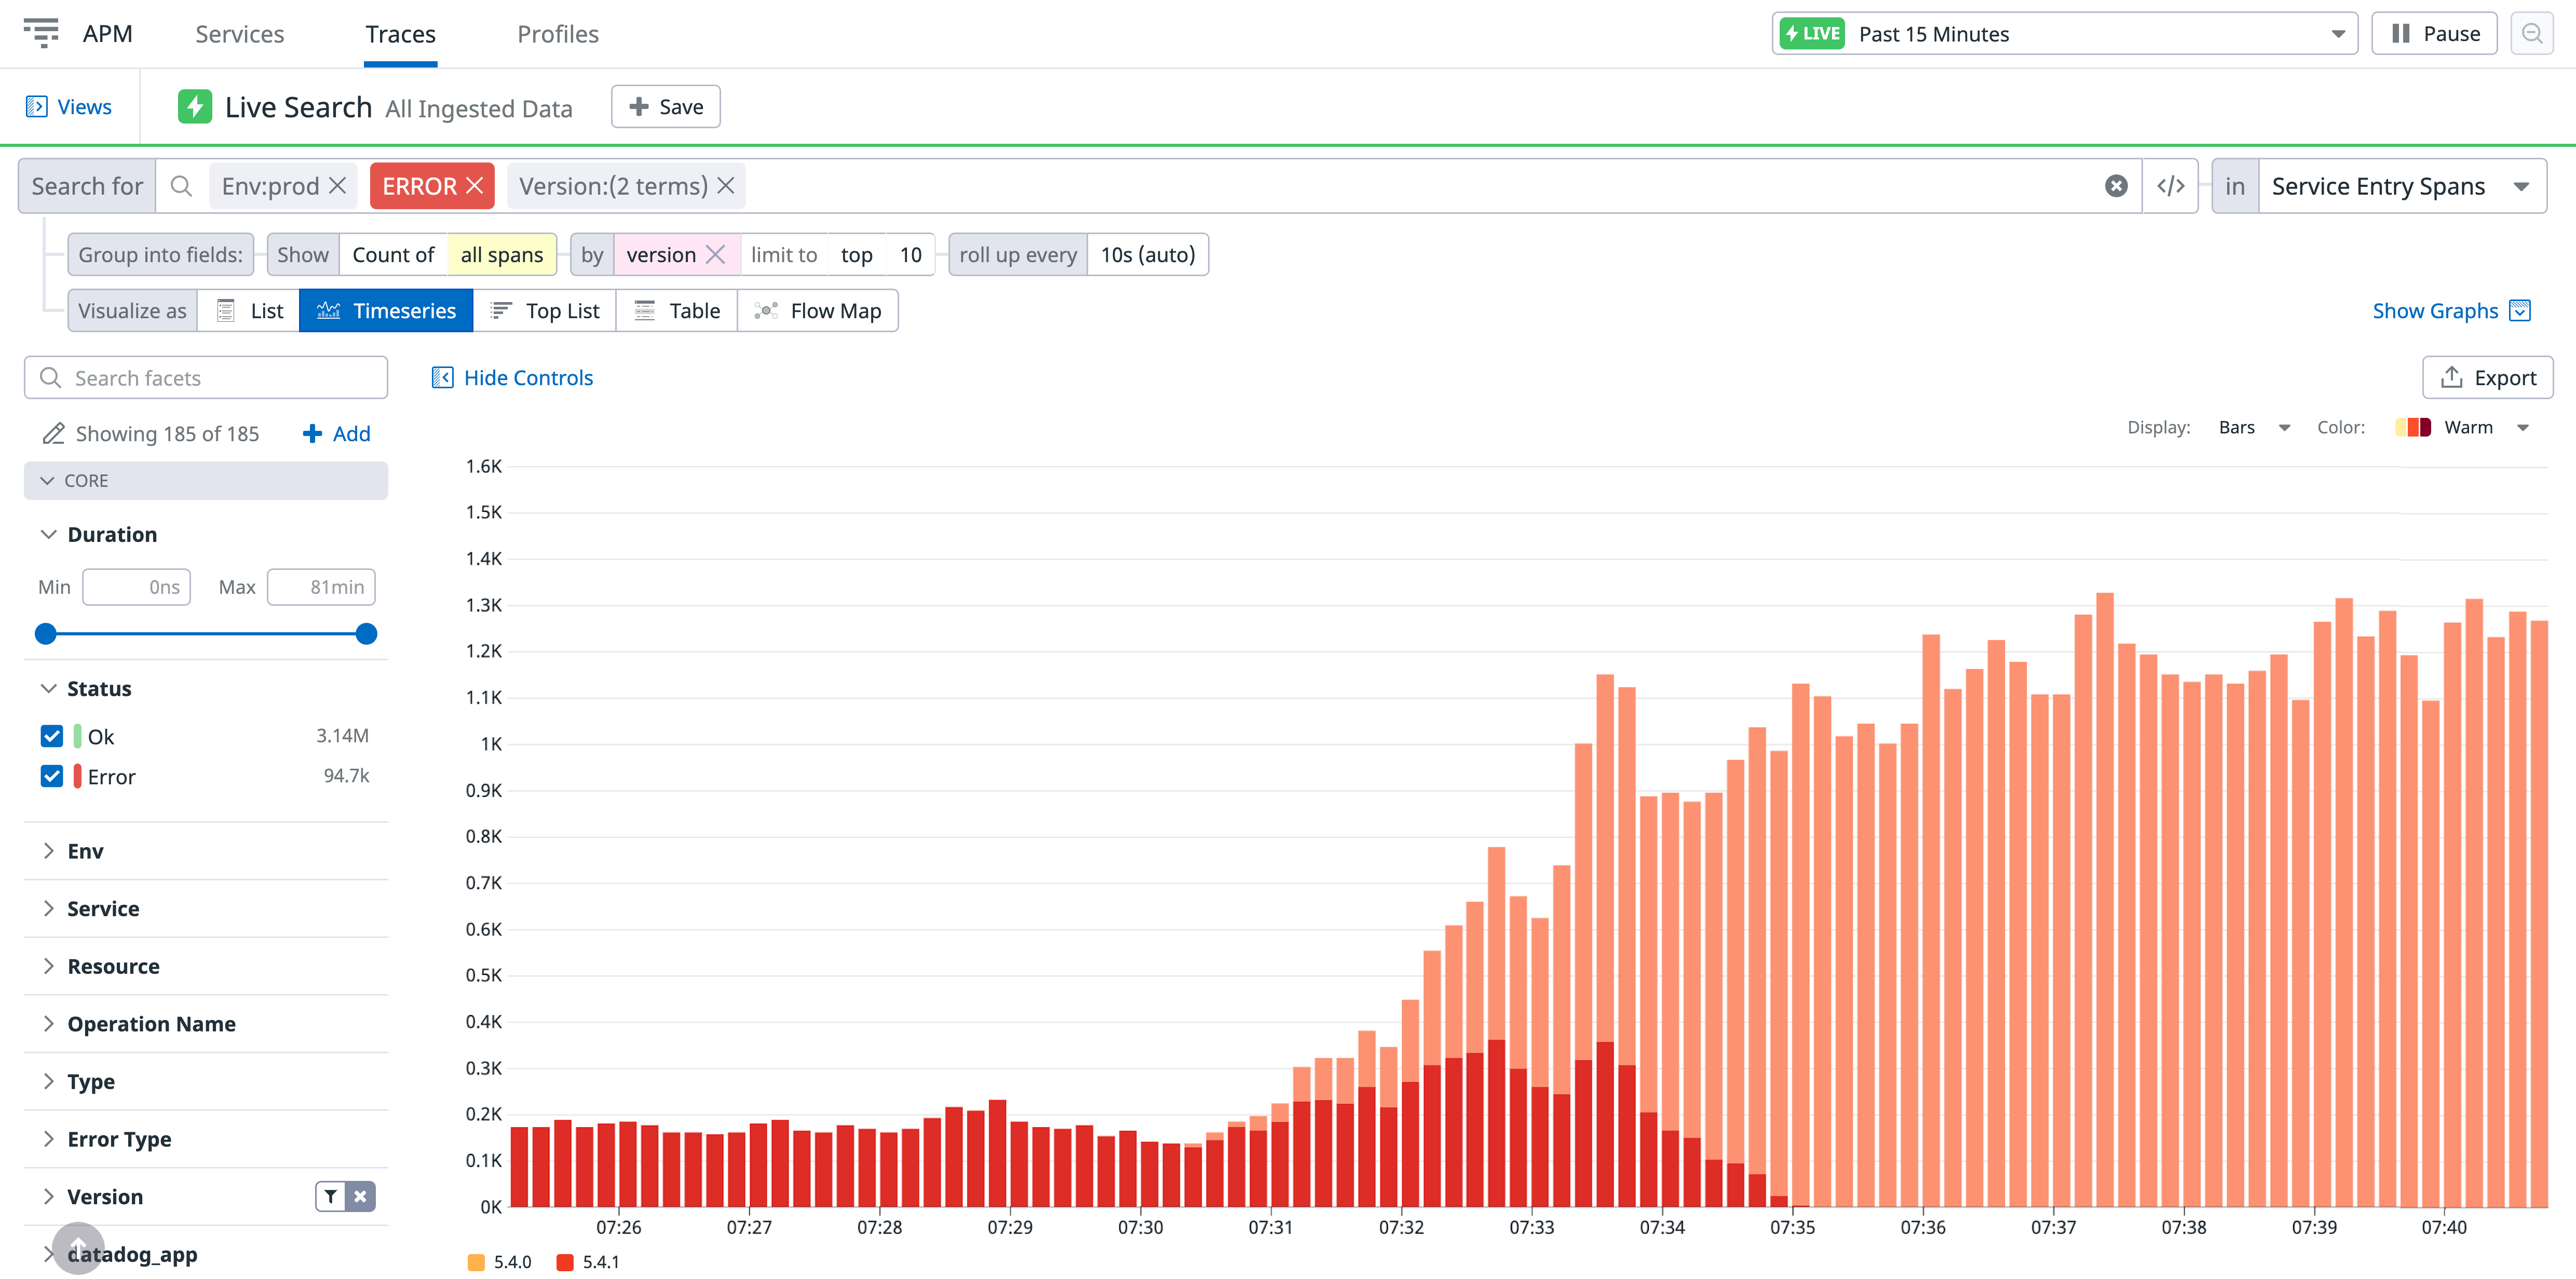The width and height of the screenshot is (2576, 1279).
Task: Click the Export button
Action: pos(2488,377)
